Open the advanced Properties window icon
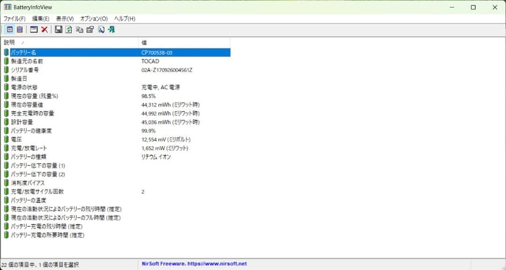 coord(34,29)
